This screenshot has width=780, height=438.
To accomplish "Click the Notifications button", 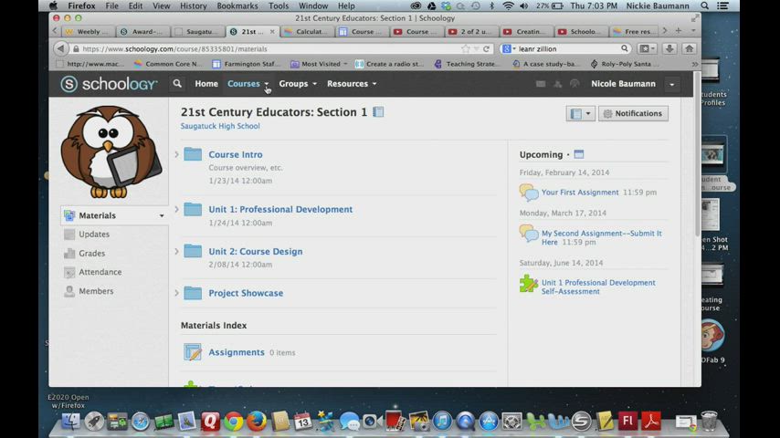I will tap(632, 113).
